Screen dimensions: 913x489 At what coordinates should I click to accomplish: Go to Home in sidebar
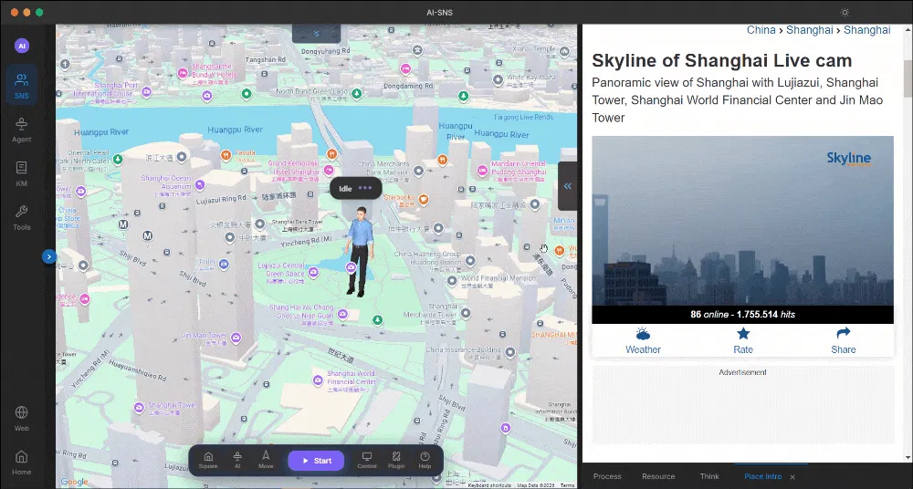pyautogui.click(x=22, y=462)
